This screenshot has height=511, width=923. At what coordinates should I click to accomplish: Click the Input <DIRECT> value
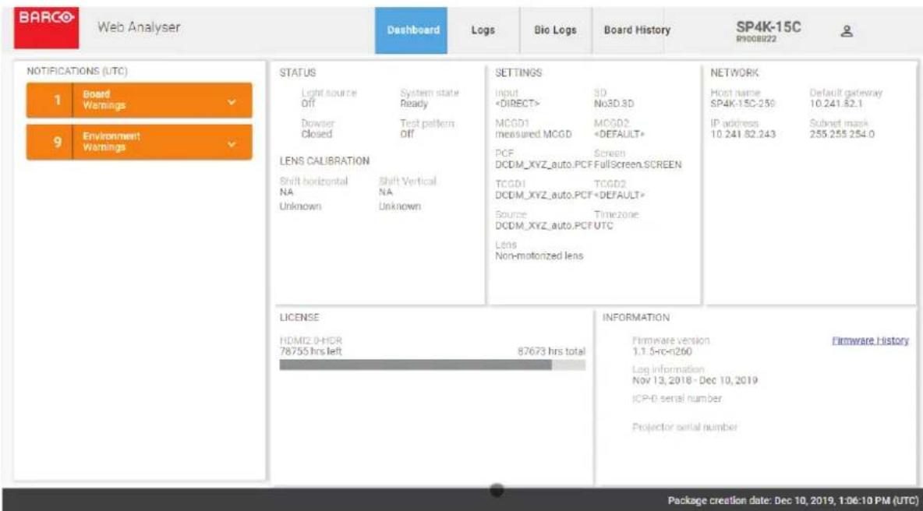(x=518, y=104)
